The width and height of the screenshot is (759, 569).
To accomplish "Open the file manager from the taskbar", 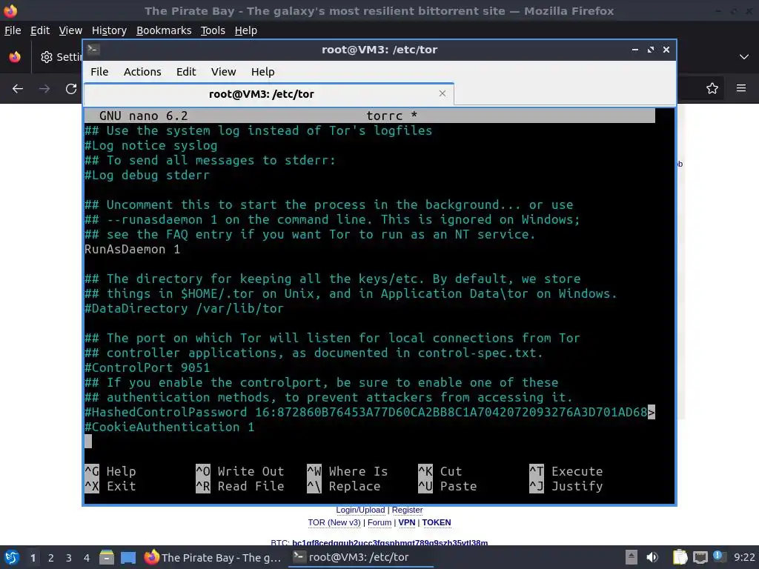I will tap(107, 557).
